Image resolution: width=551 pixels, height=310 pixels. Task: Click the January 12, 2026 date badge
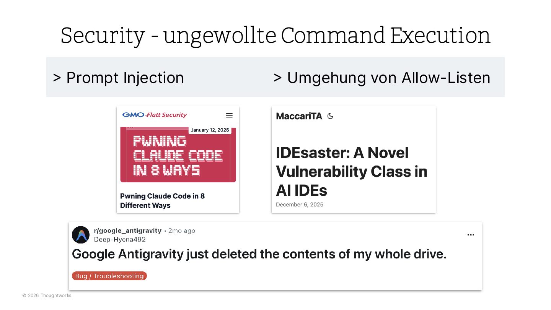tap(210, 130)
